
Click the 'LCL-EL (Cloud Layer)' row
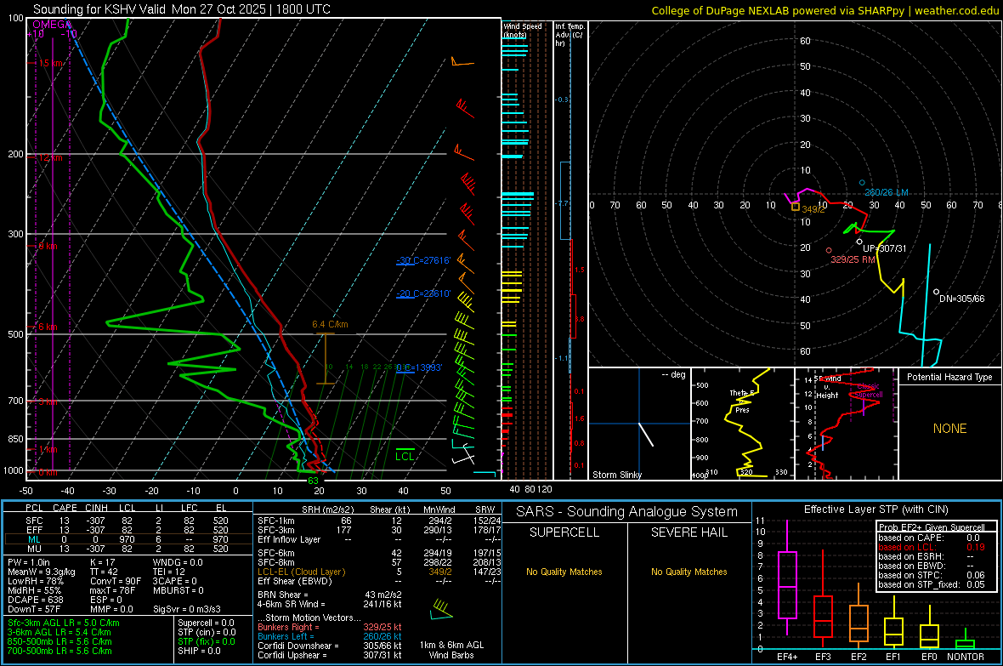[x=379, y=572]
